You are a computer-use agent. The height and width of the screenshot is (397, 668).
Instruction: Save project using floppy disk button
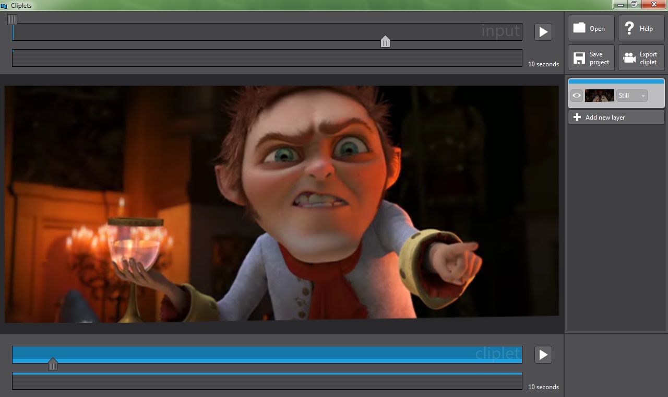pyautogui.click(x=591, y=58)
